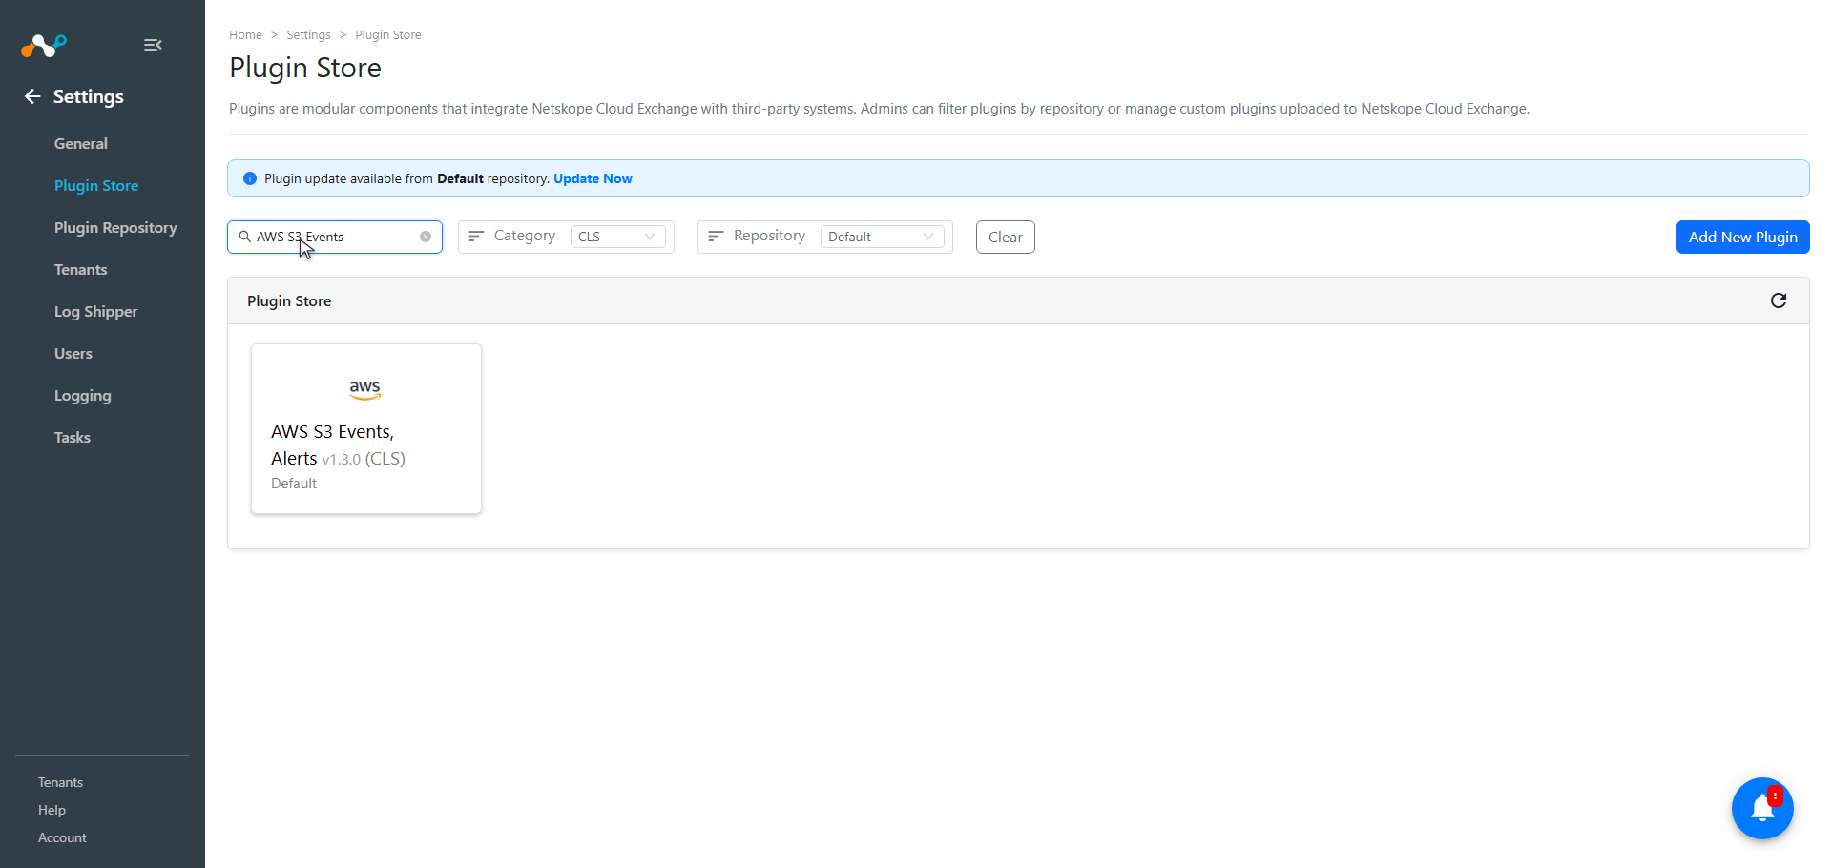The image size is (1832, 868).
Task: Open the Category CLS dropdown
Action: (617, 237)
